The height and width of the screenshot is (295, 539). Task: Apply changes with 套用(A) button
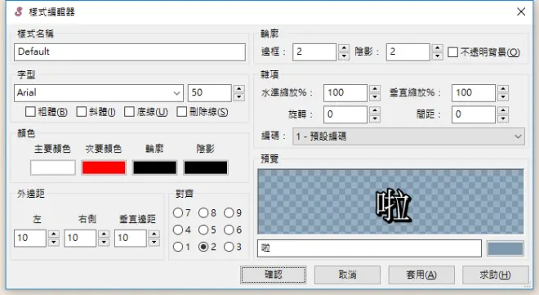coord(421,275)
